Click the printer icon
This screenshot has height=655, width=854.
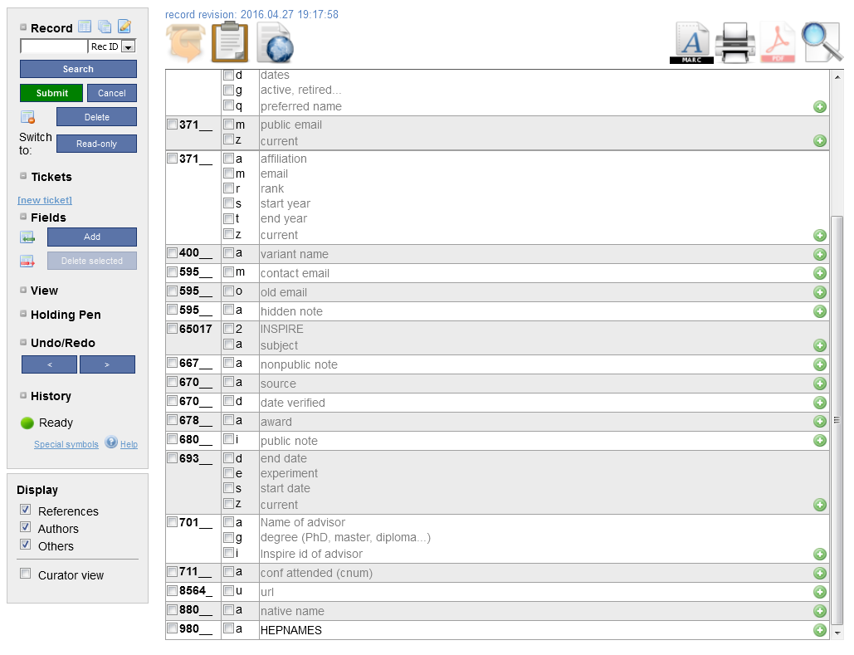click(734, 43)
